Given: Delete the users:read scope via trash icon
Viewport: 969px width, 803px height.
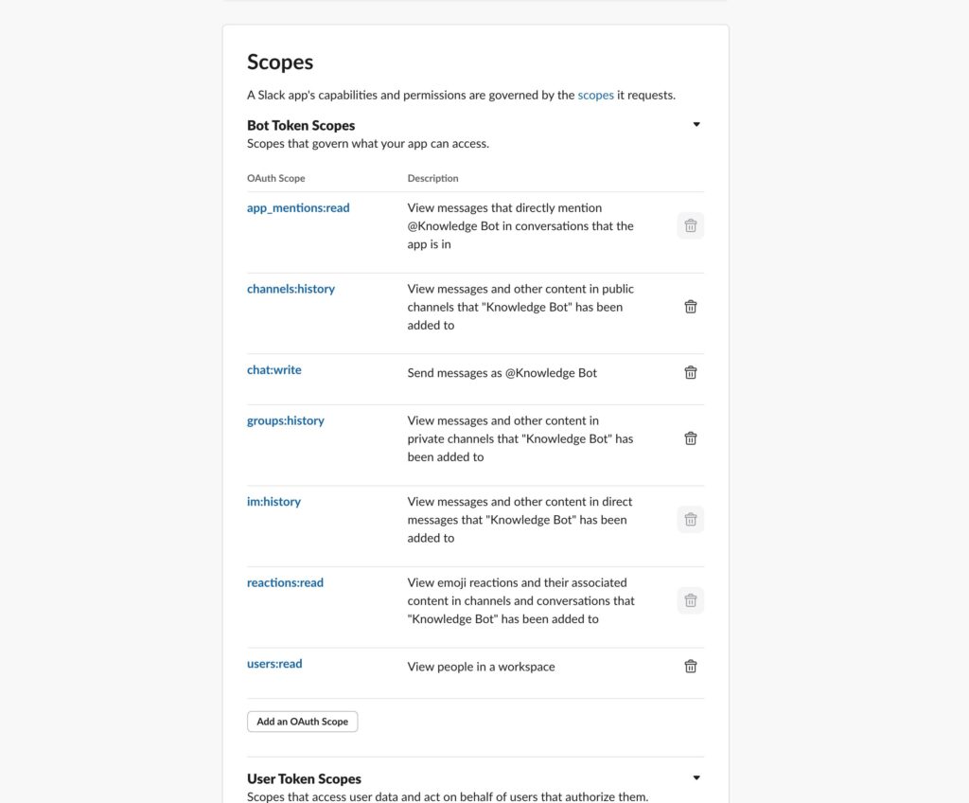Looking at the screenshot, I should coord(691,667).
